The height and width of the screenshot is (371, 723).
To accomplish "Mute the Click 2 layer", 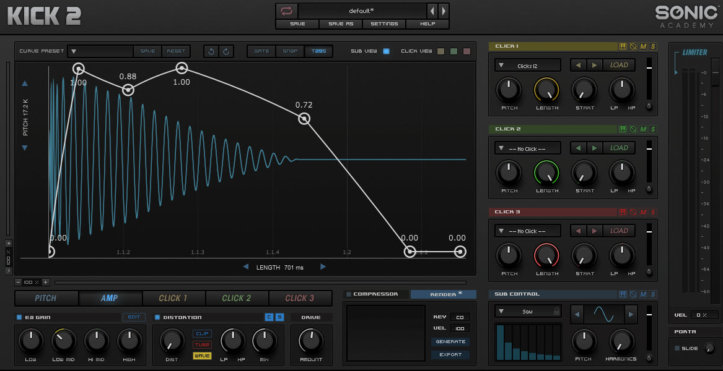I will click(x=643, y=129).
